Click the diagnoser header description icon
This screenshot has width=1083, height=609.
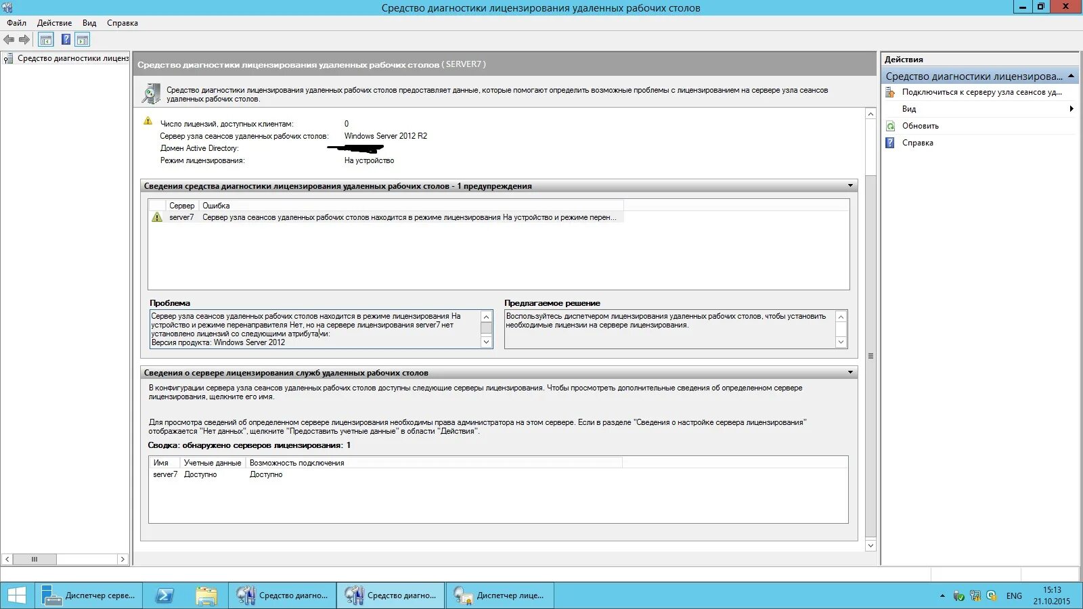click(x=151, y=93)
